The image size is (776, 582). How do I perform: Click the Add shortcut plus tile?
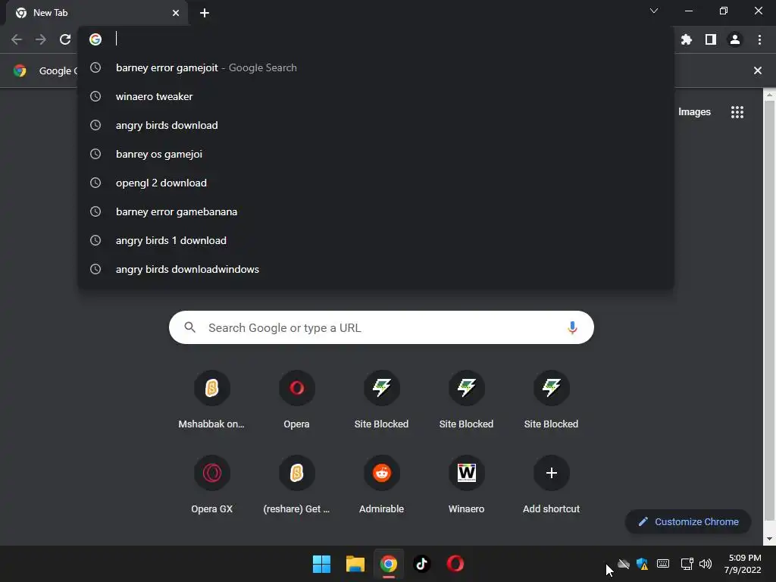tap(552, 485)
